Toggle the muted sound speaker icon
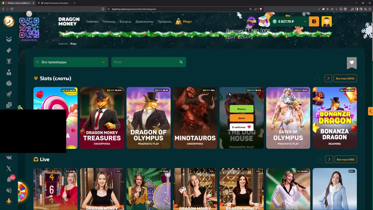 9,190
